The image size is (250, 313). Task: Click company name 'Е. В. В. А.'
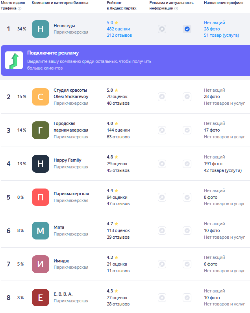[x=63, y=294]
